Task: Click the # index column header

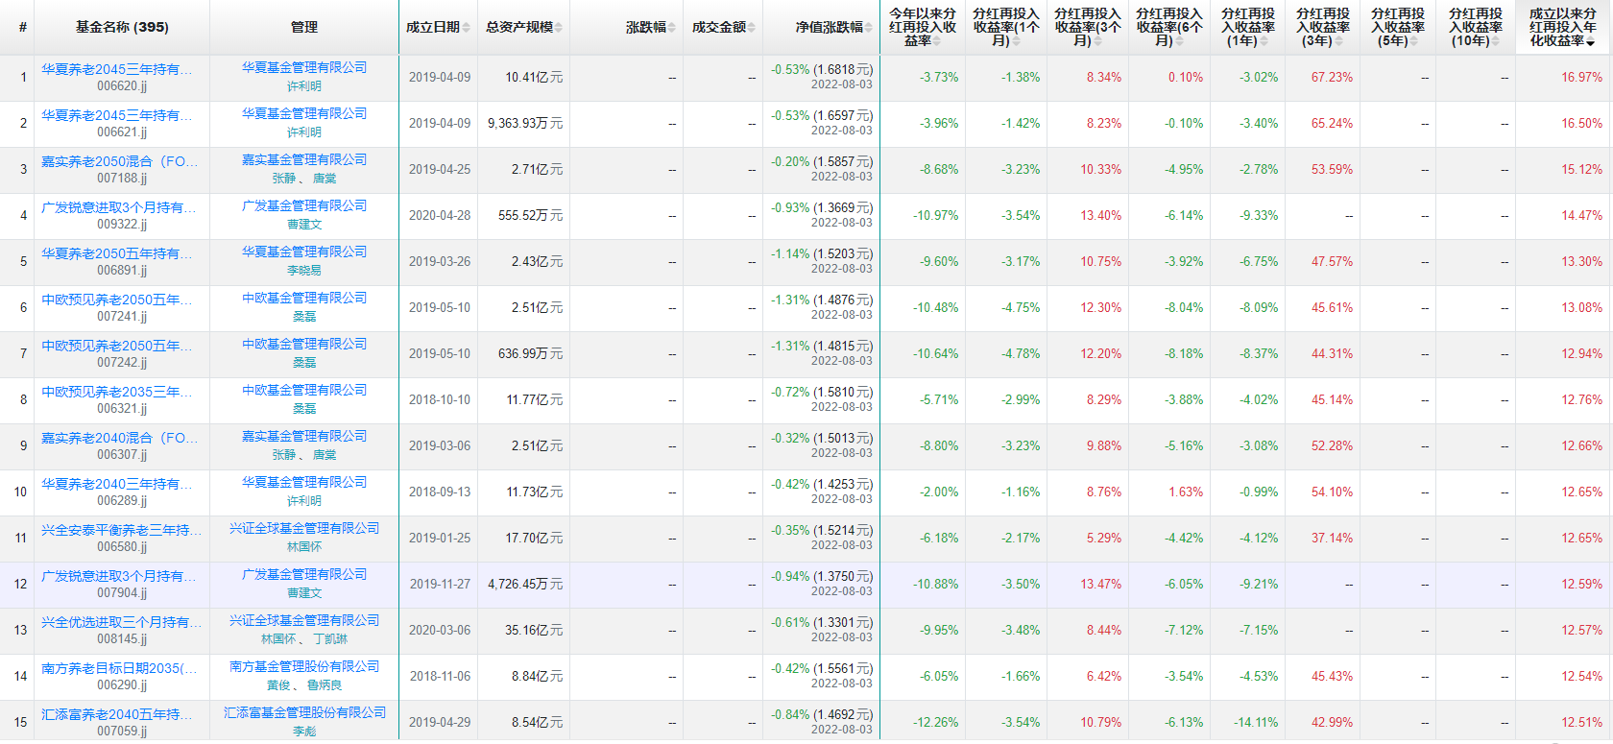Action: 23,28
